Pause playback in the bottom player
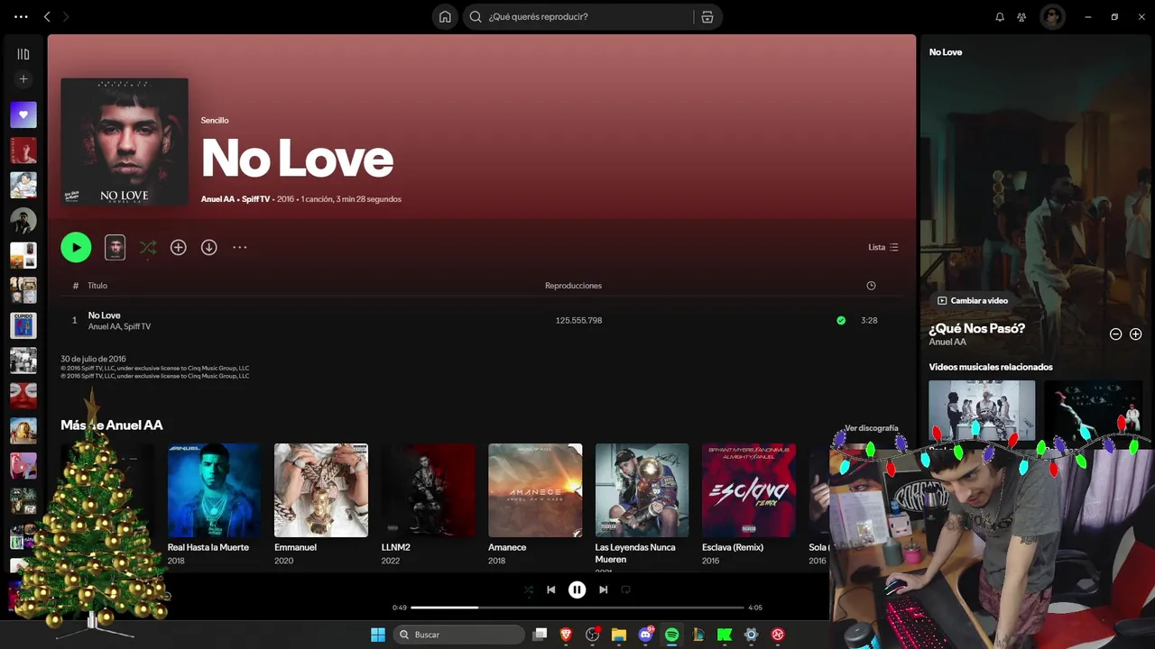Screen dimensions: 1155x649 tap(577, 590)
